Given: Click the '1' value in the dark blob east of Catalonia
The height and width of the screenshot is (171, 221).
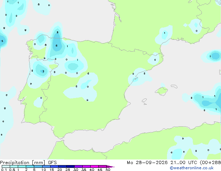Looking at the screenshot, I should 210,57.
